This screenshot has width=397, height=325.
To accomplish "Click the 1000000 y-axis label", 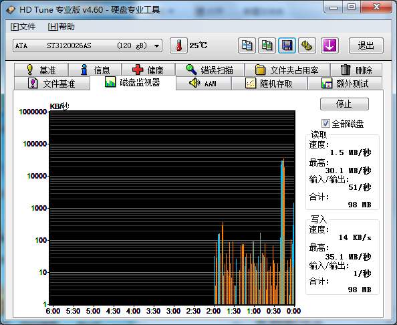I will point(33,112).
